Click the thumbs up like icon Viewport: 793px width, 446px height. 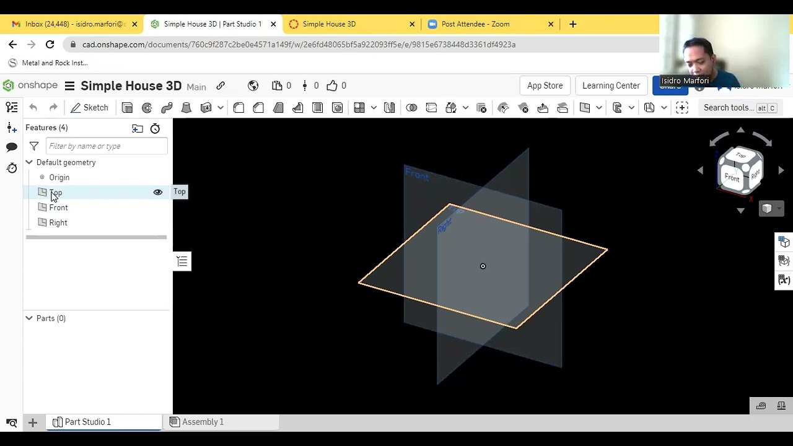click(332, 85)
